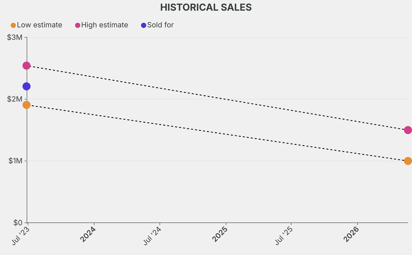The width and height of the screenshot is (412, 255).
Task: Click the $1M y-axis label
Action: click(15, 161)
